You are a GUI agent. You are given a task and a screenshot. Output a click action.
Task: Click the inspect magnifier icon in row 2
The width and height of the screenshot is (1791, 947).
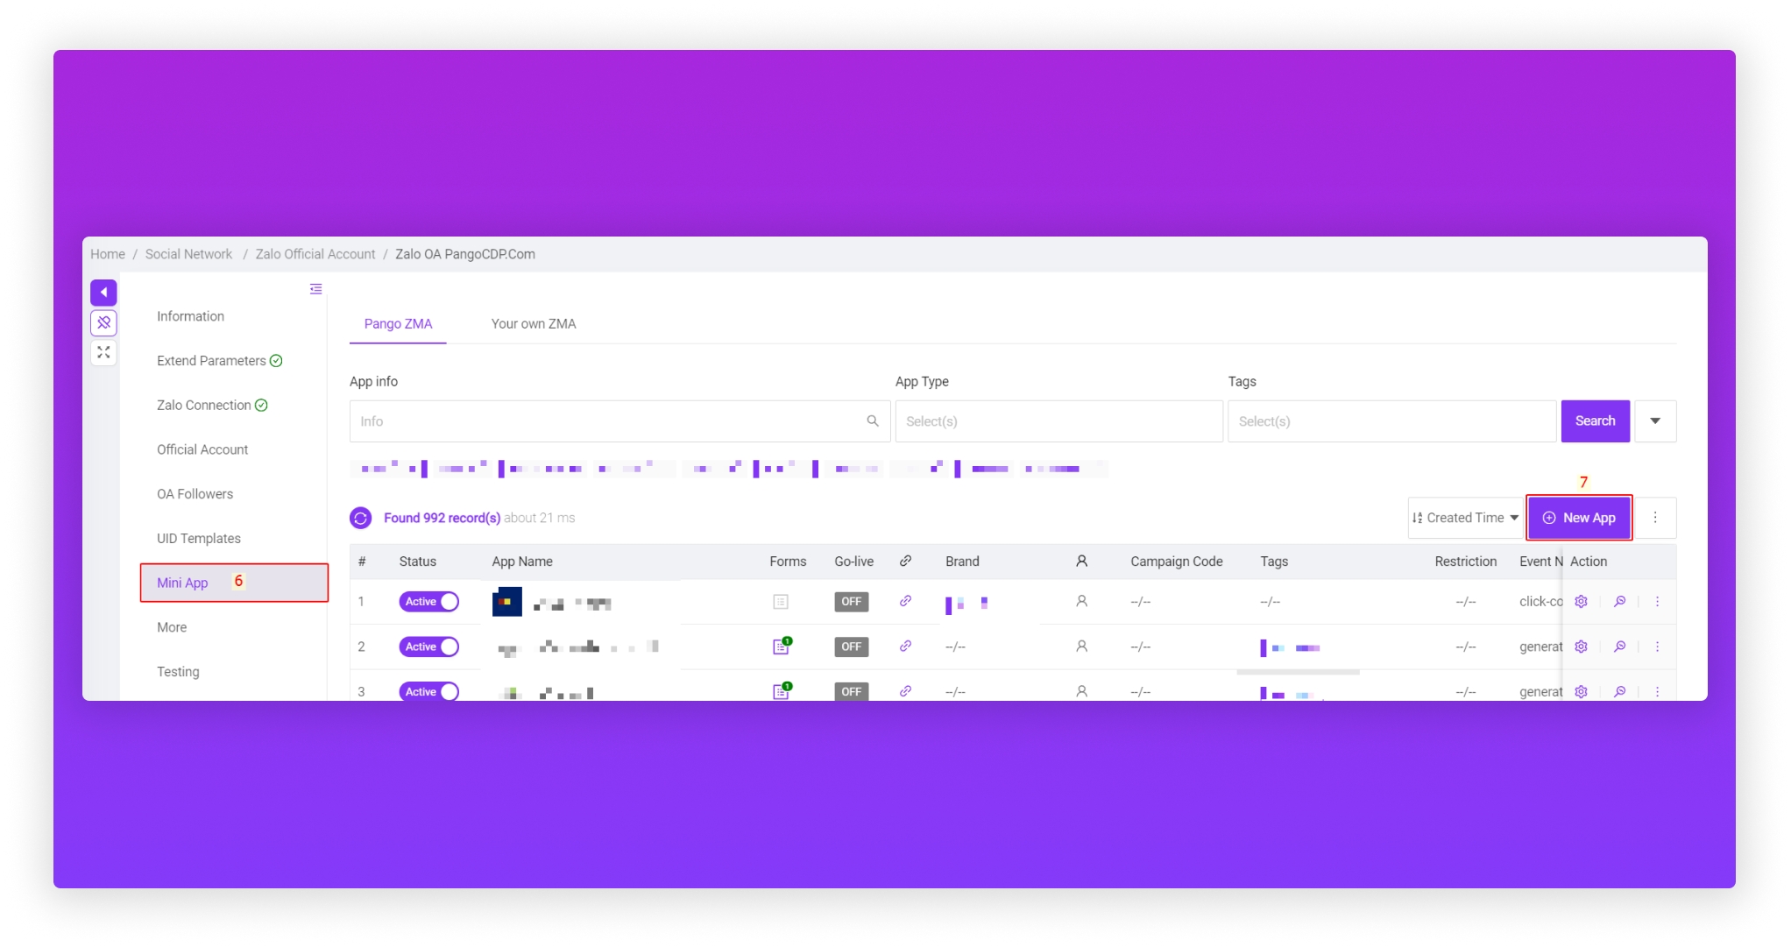[1619, 647]
